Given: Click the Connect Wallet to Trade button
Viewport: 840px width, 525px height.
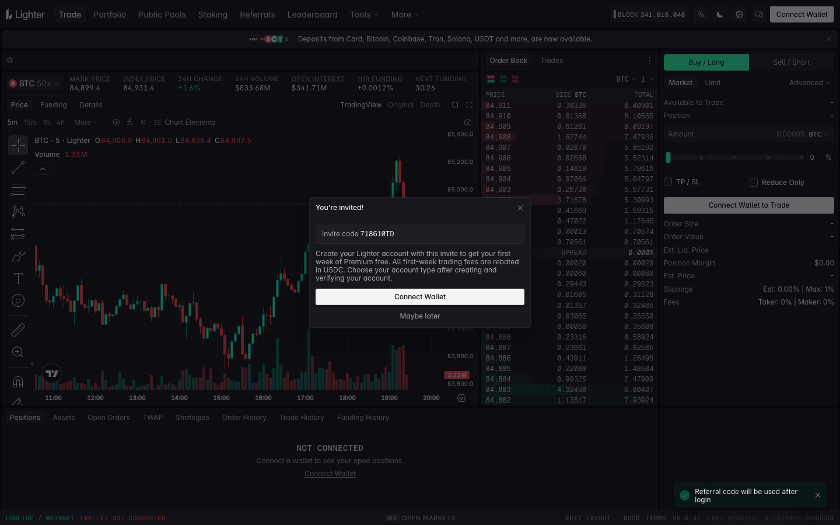Looking at the screenshot, I should [749, 205].
